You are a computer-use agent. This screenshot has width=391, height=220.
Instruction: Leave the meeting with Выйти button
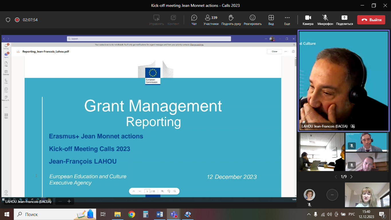coord(371,20)
